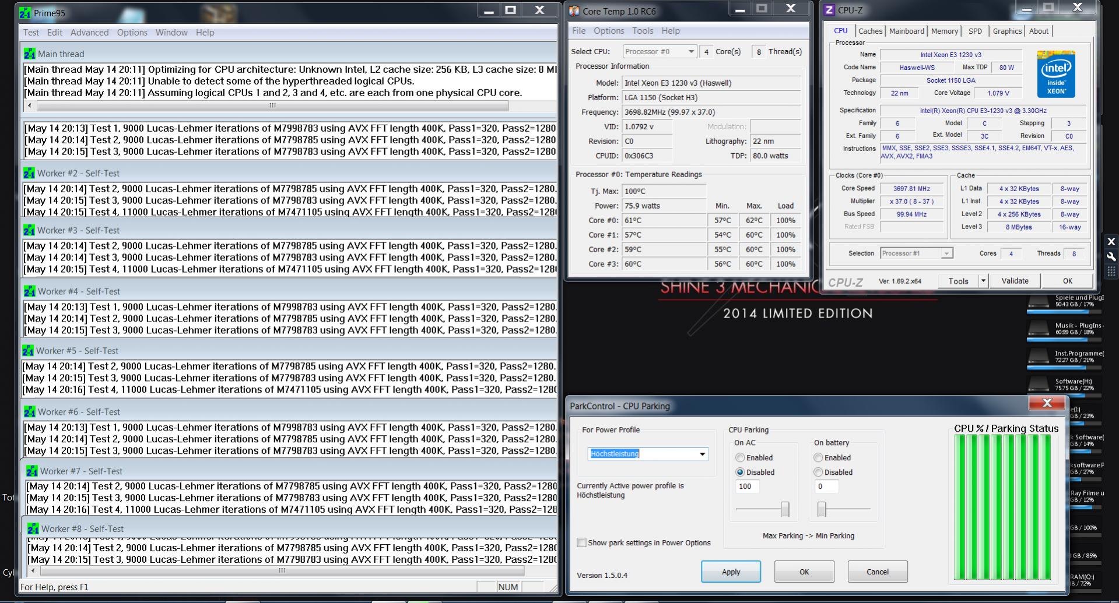Select Enabled under On AC parking
The width and height of the screenshot is (1119, 603).
pos(740,458)
